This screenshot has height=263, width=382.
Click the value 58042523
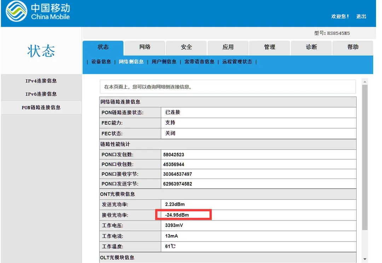pyautogui.click(x=173, y=154)
